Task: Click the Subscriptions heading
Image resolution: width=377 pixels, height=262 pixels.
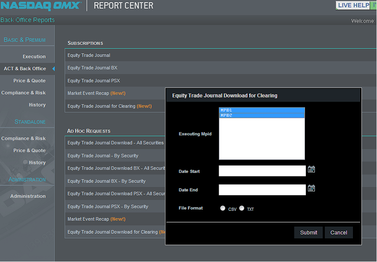Action: click(x=85, y=43)
